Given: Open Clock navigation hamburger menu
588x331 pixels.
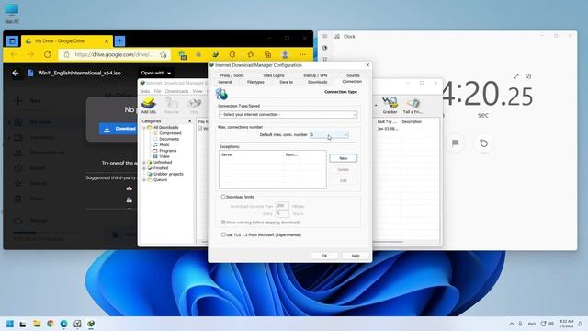Looking at the screenshot, I should tap(324, 36).
